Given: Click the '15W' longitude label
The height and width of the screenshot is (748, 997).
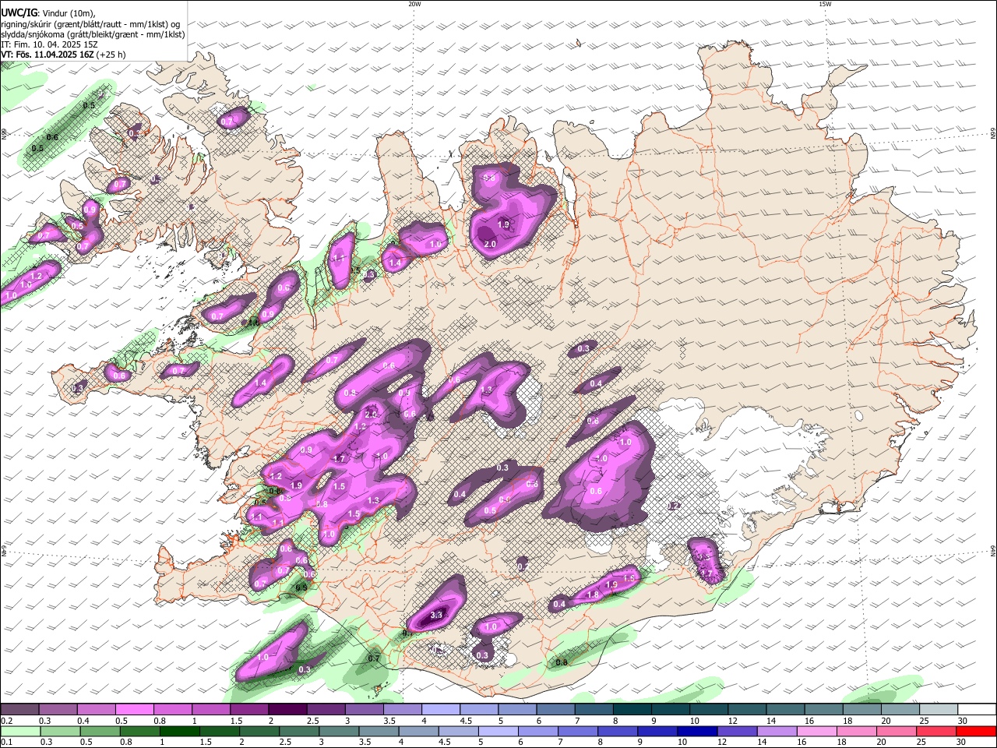Looking at the screenshot, I should tap(825, 4).
